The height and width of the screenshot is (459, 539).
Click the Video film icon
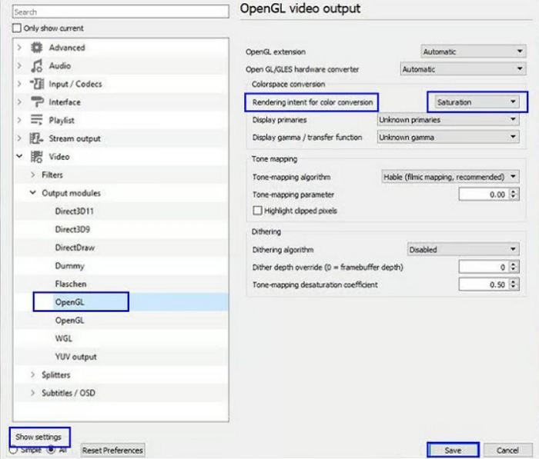(x=36, y=157)
